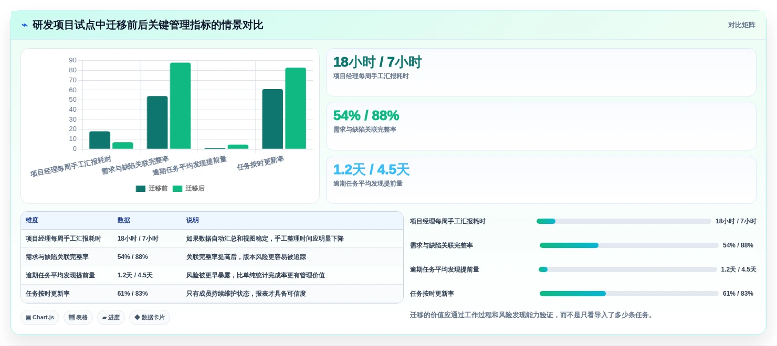Click the 18小时 / 7小时 stat card
The image size is (777, 346).
[541, 72]
